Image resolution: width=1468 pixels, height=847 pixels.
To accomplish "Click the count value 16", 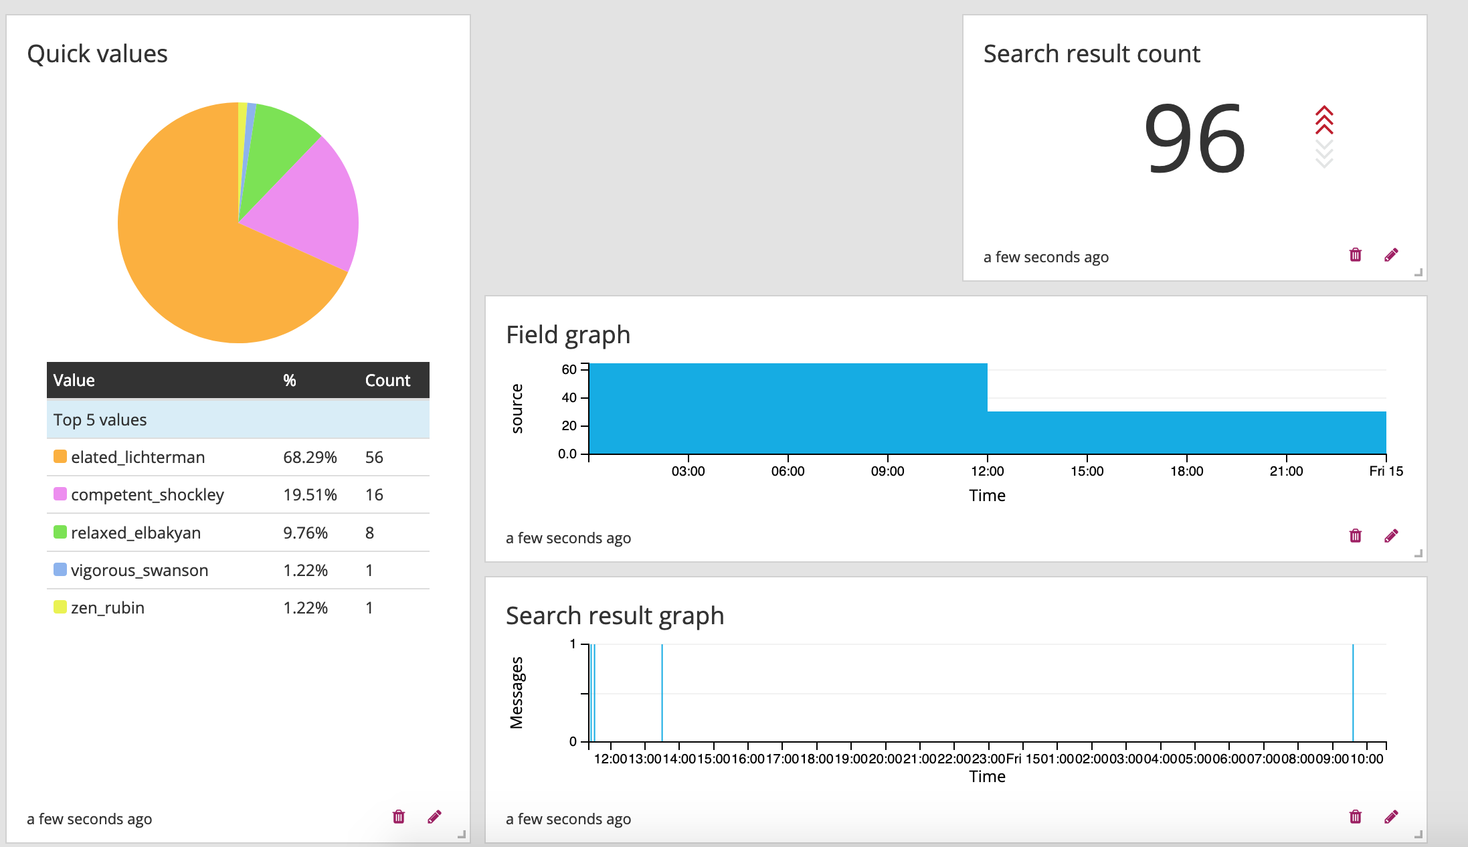I will pyautogui.click(x=374, y=494).
